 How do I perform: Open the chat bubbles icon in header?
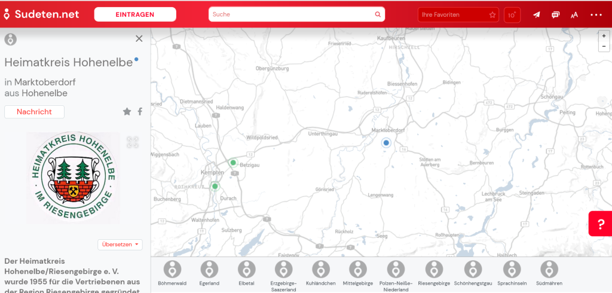tap(555, 15)
